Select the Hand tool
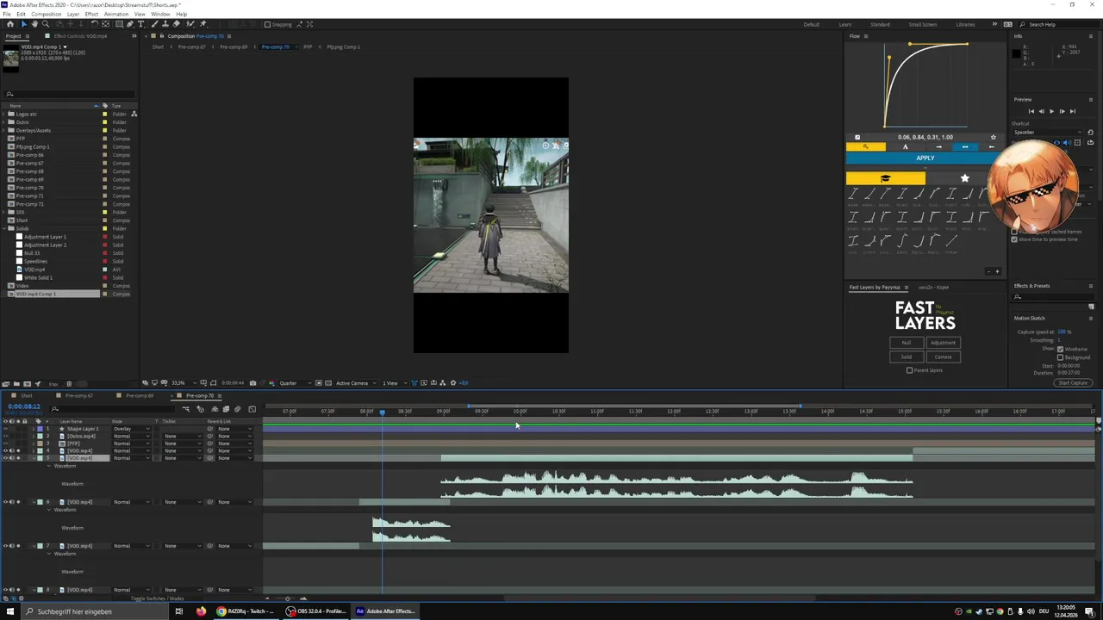Viewport: 1103px width, 620px height. coord(34,24)
